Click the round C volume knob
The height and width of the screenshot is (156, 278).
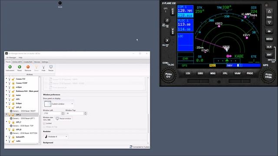tap(167, 20)
